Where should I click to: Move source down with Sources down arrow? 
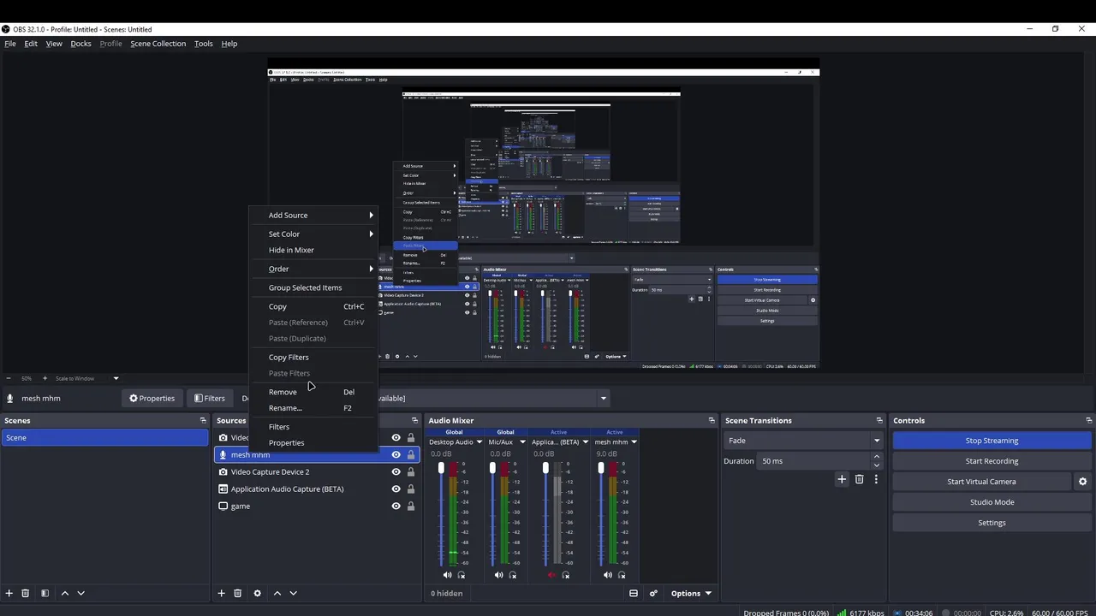pos(293,593)
